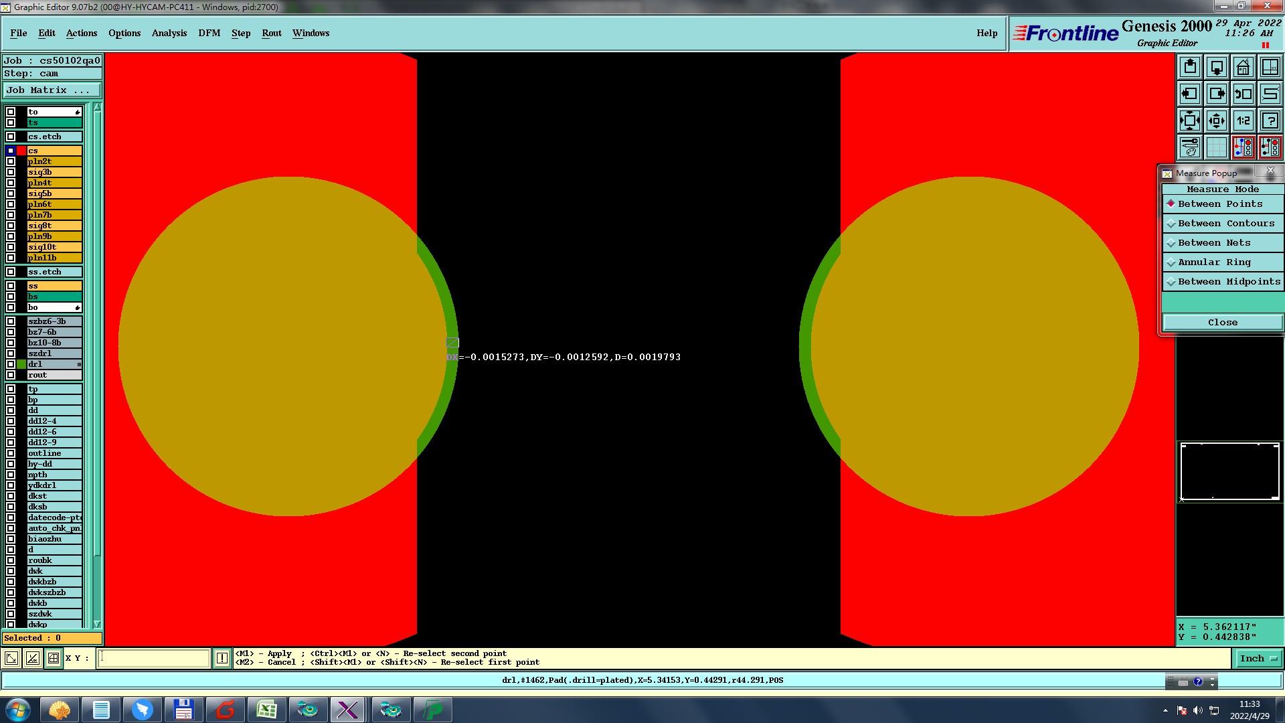Toggle the grid display icon
The width and height of the screenshot is (1285, 723).
[x=1217, y=147]
